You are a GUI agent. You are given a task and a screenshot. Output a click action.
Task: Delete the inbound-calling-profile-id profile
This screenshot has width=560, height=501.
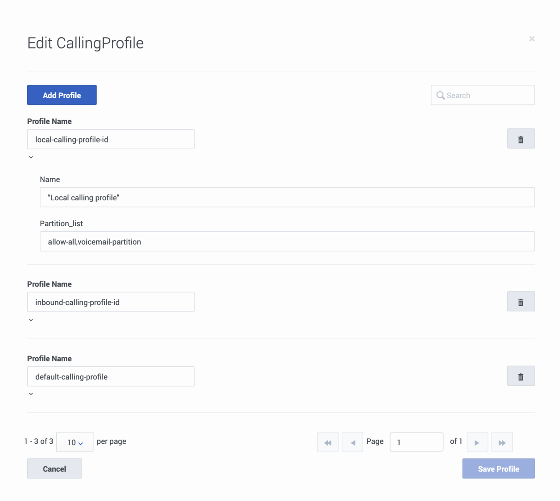point(521,302)
